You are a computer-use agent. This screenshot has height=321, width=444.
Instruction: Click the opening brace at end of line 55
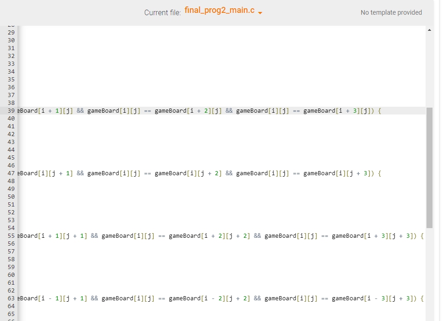tap(421, 235)
